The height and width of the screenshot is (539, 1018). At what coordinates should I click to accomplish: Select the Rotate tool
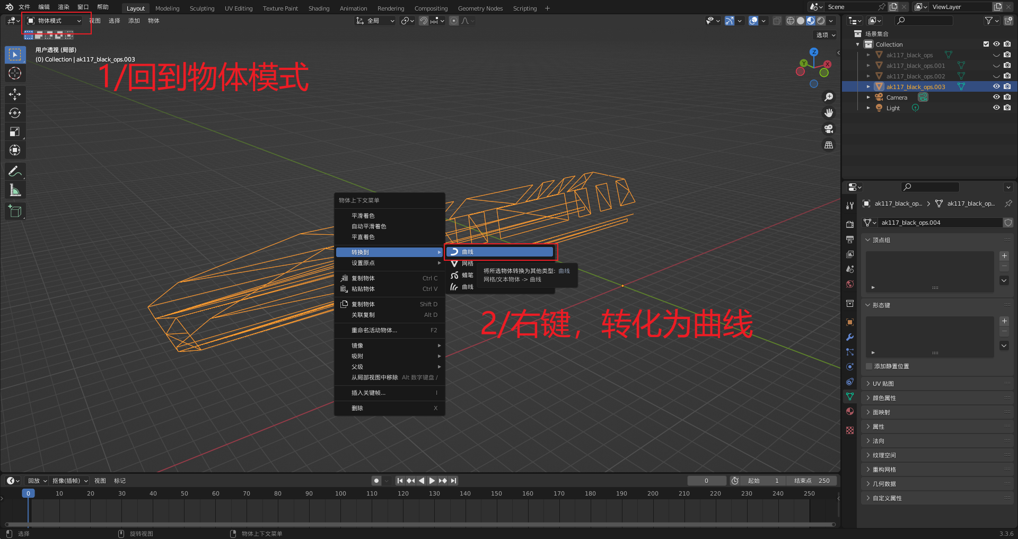click(15, 113)
